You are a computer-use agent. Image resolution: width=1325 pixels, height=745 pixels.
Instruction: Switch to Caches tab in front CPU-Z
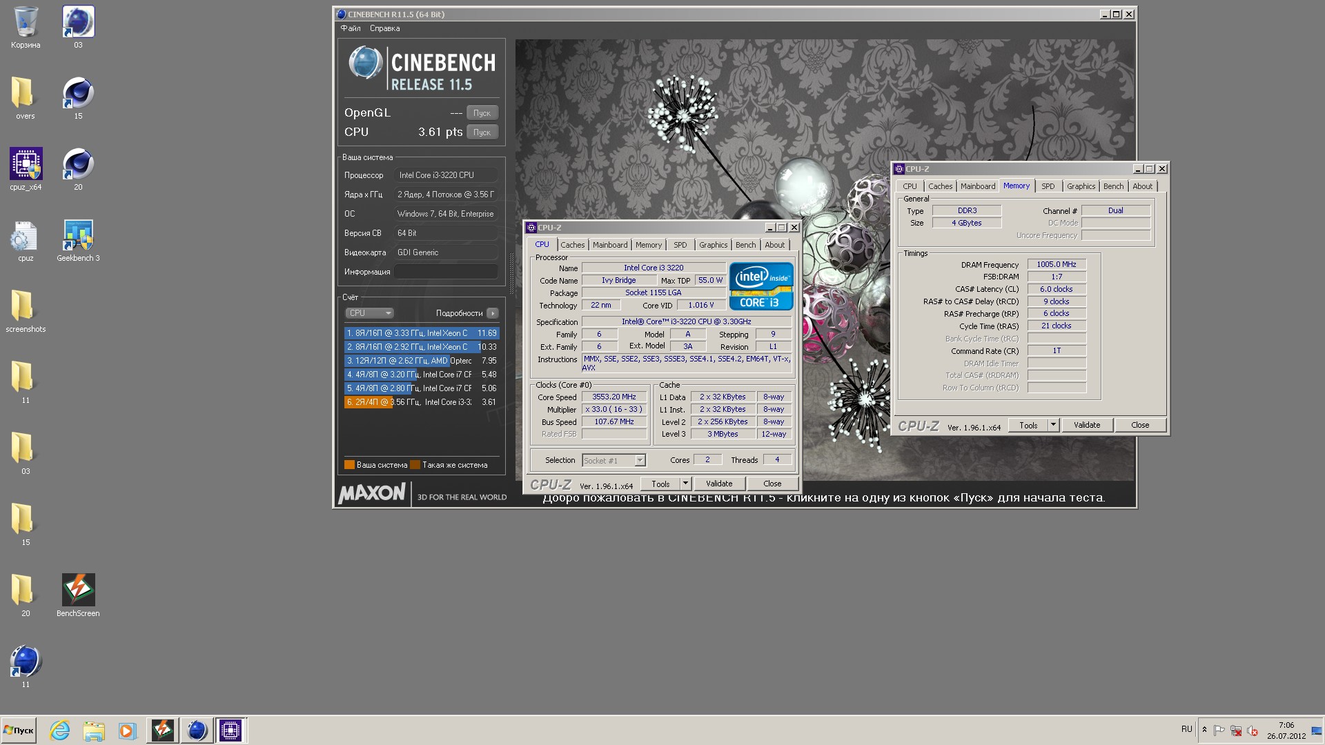pyautogui.click(x=572, y=245)
